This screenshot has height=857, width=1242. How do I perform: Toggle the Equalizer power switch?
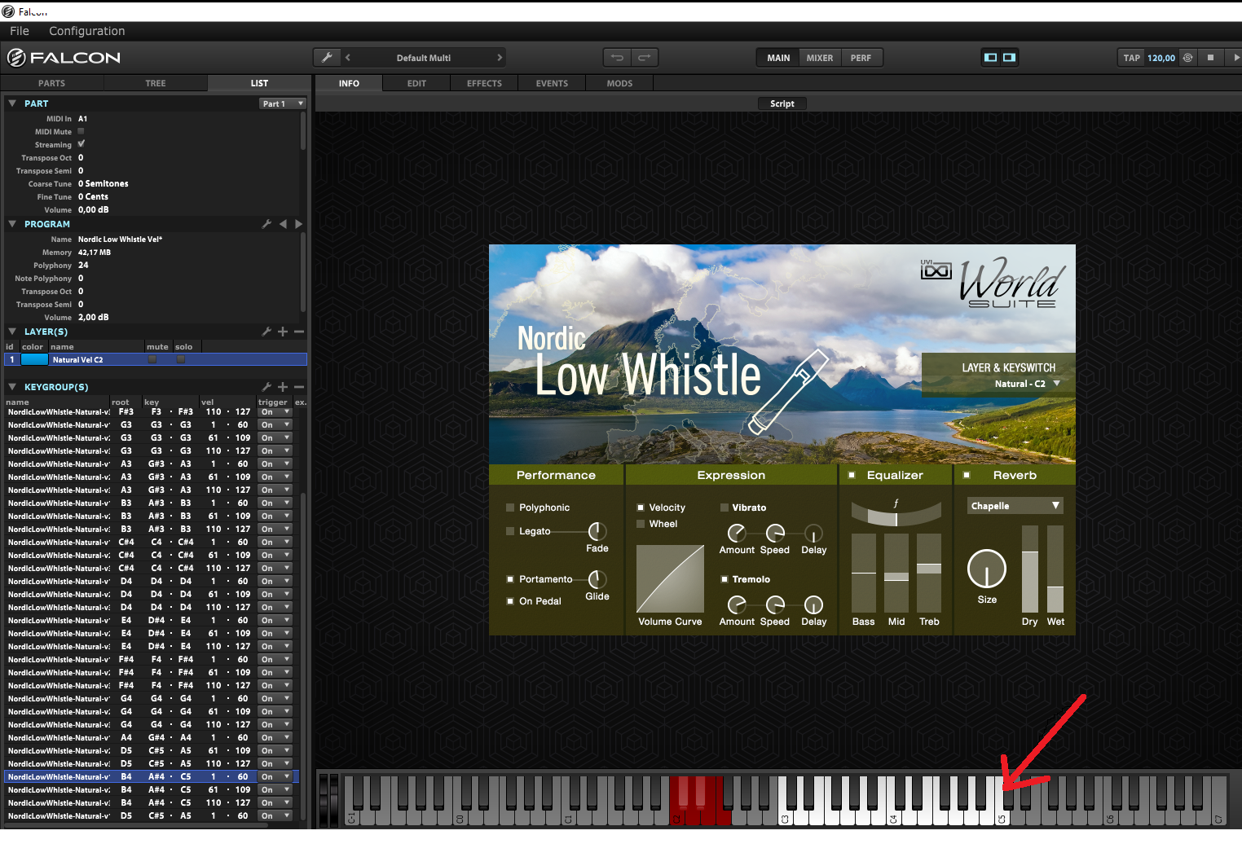852,475
